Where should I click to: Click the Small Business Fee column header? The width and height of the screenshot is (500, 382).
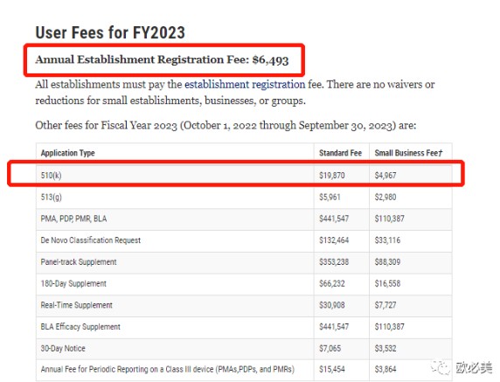click(x=408, y=153)
